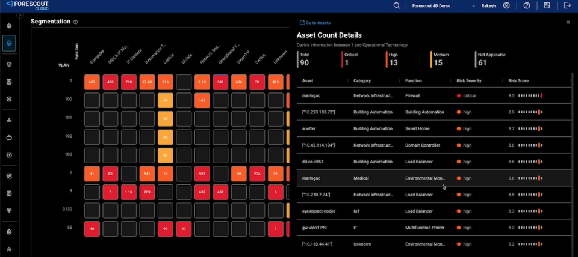Open the marketplace store icon
This screenshot has height=257, width=578.
547,5
